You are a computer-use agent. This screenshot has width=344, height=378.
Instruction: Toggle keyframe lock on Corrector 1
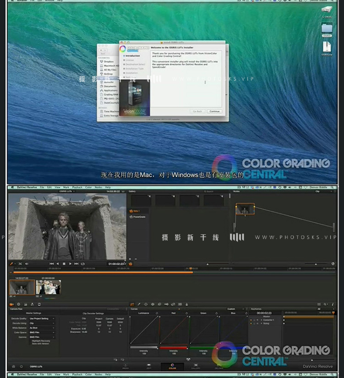255,320
